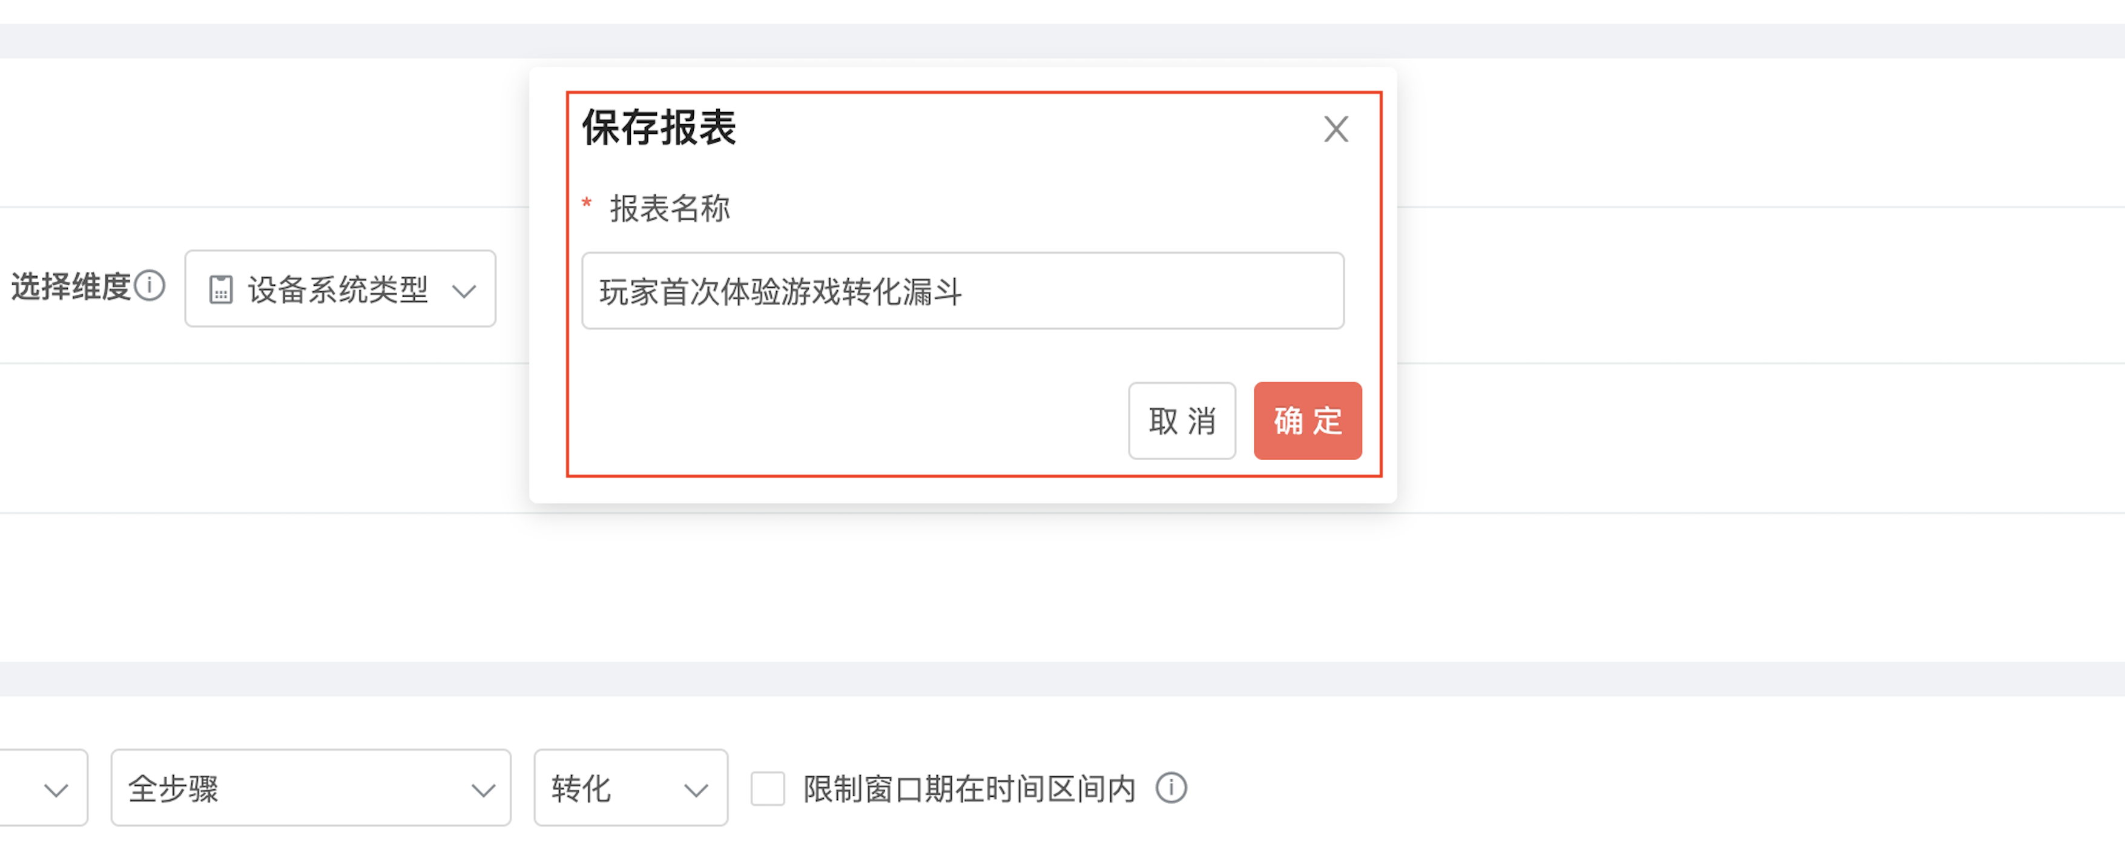Enable 限制窗口期在时间区间内 checkbox
2125x861 pixels.
click(767, 788)
